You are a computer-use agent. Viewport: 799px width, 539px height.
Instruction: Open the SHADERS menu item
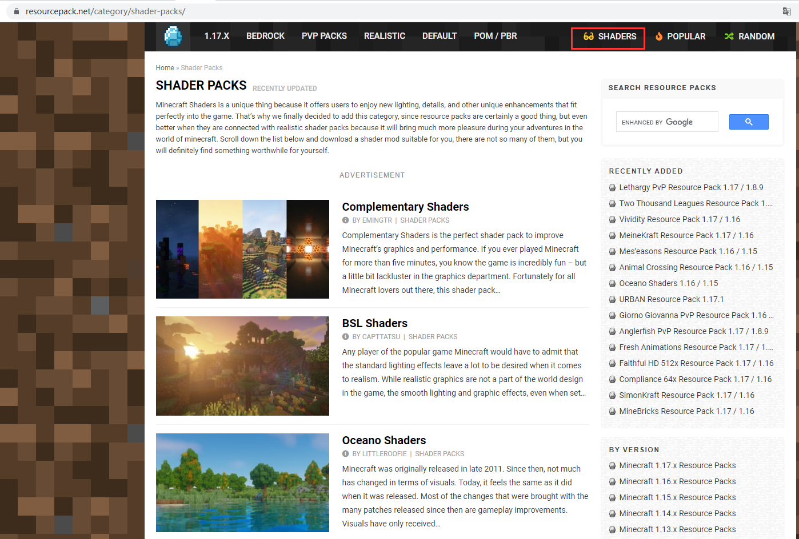pyautogui.click(x=609, y=37)
